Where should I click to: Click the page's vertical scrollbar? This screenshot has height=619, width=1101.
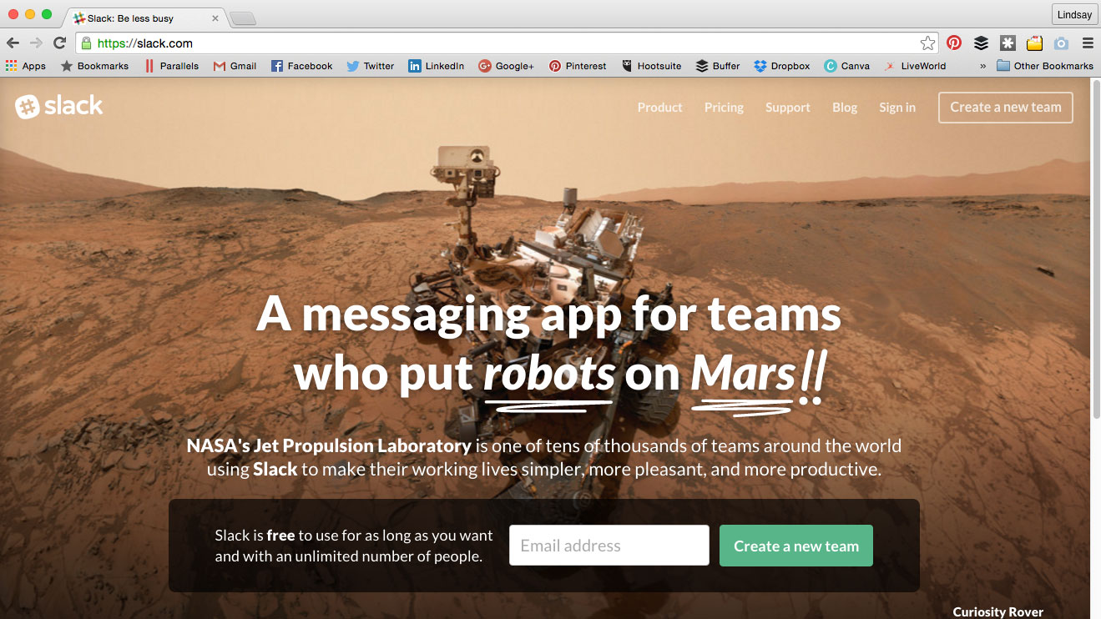click(x=1095, y=250)
